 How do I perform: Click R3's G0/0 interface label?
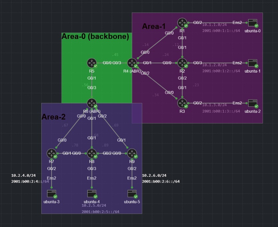tap(169, 93)
